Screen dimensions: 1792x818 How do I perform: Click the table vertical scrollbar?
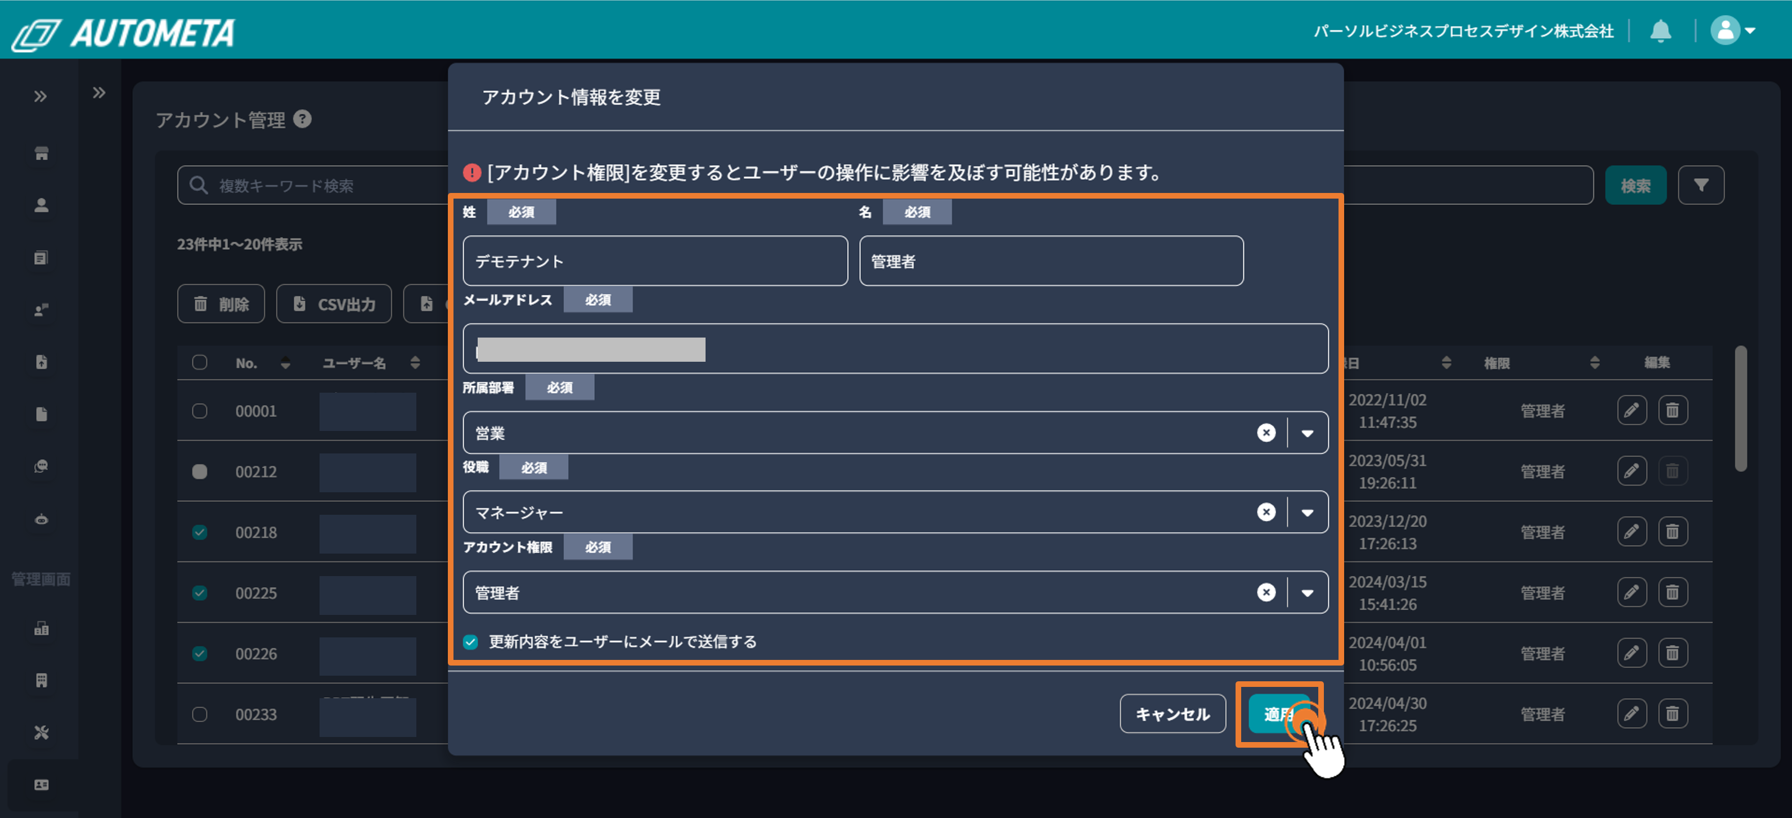click(1741, 409)
